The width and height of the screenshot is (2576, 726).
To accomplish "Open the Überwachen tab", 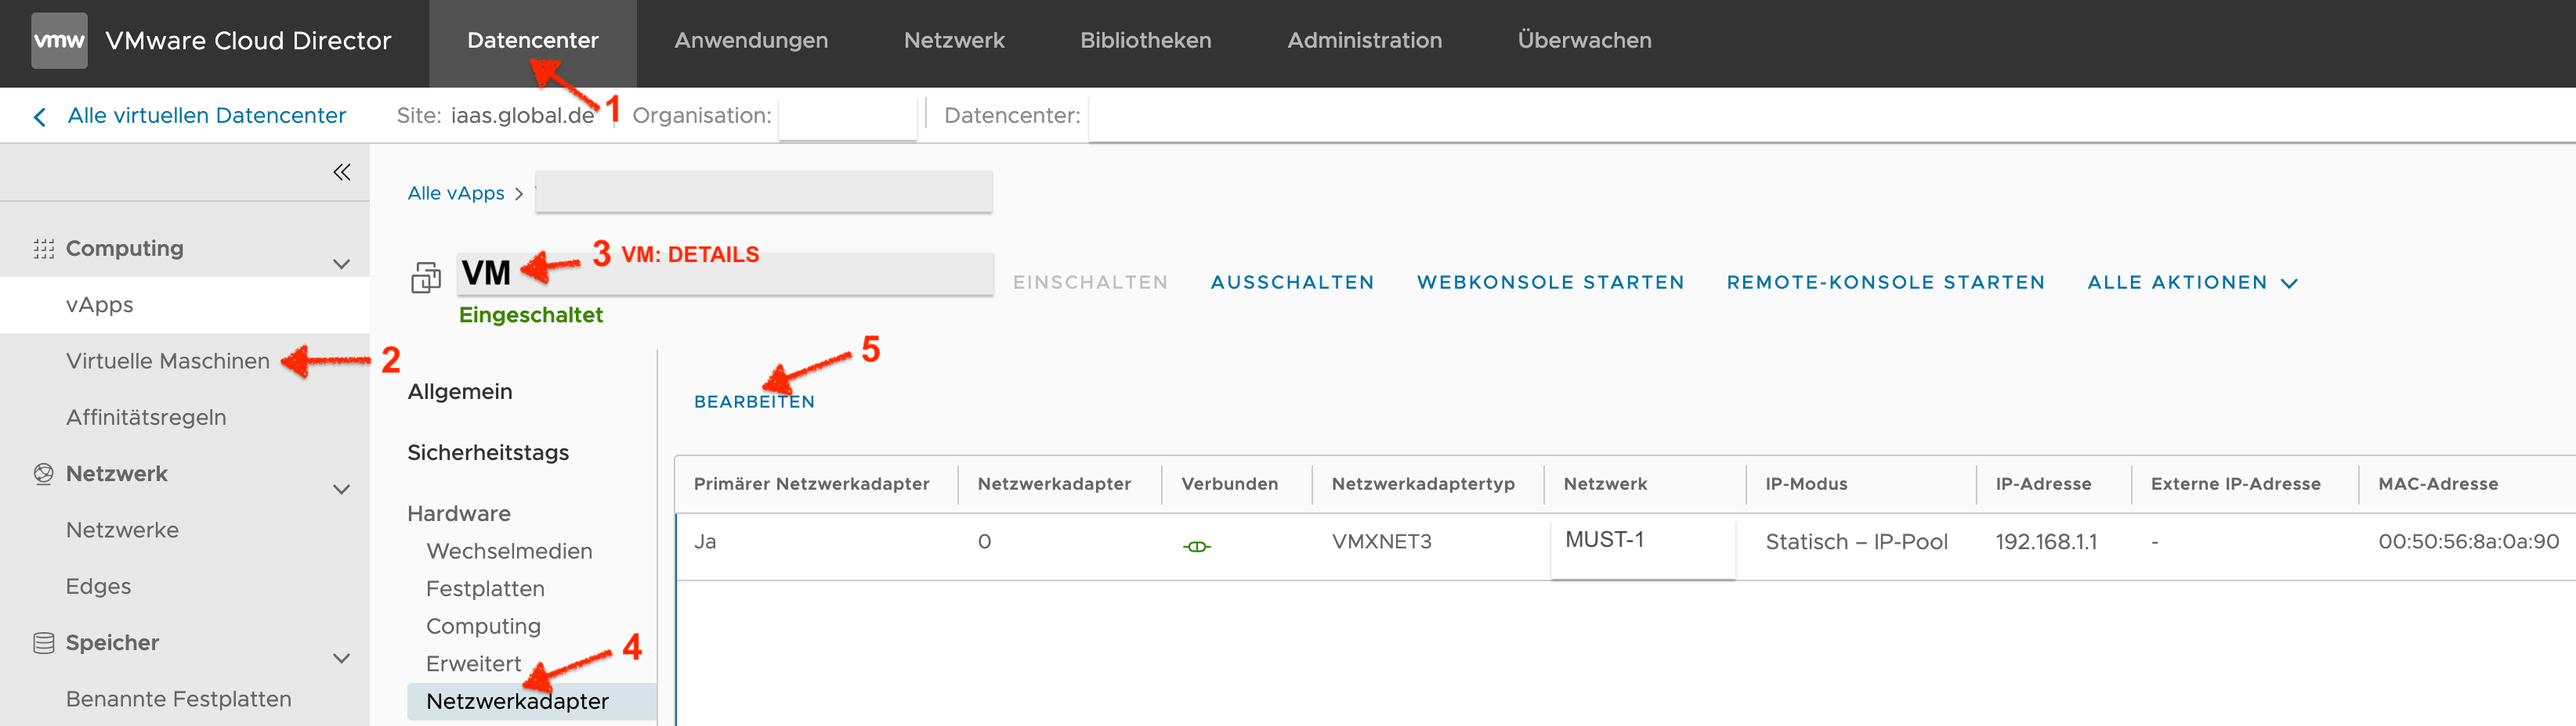I will [x=1585, y=41].
